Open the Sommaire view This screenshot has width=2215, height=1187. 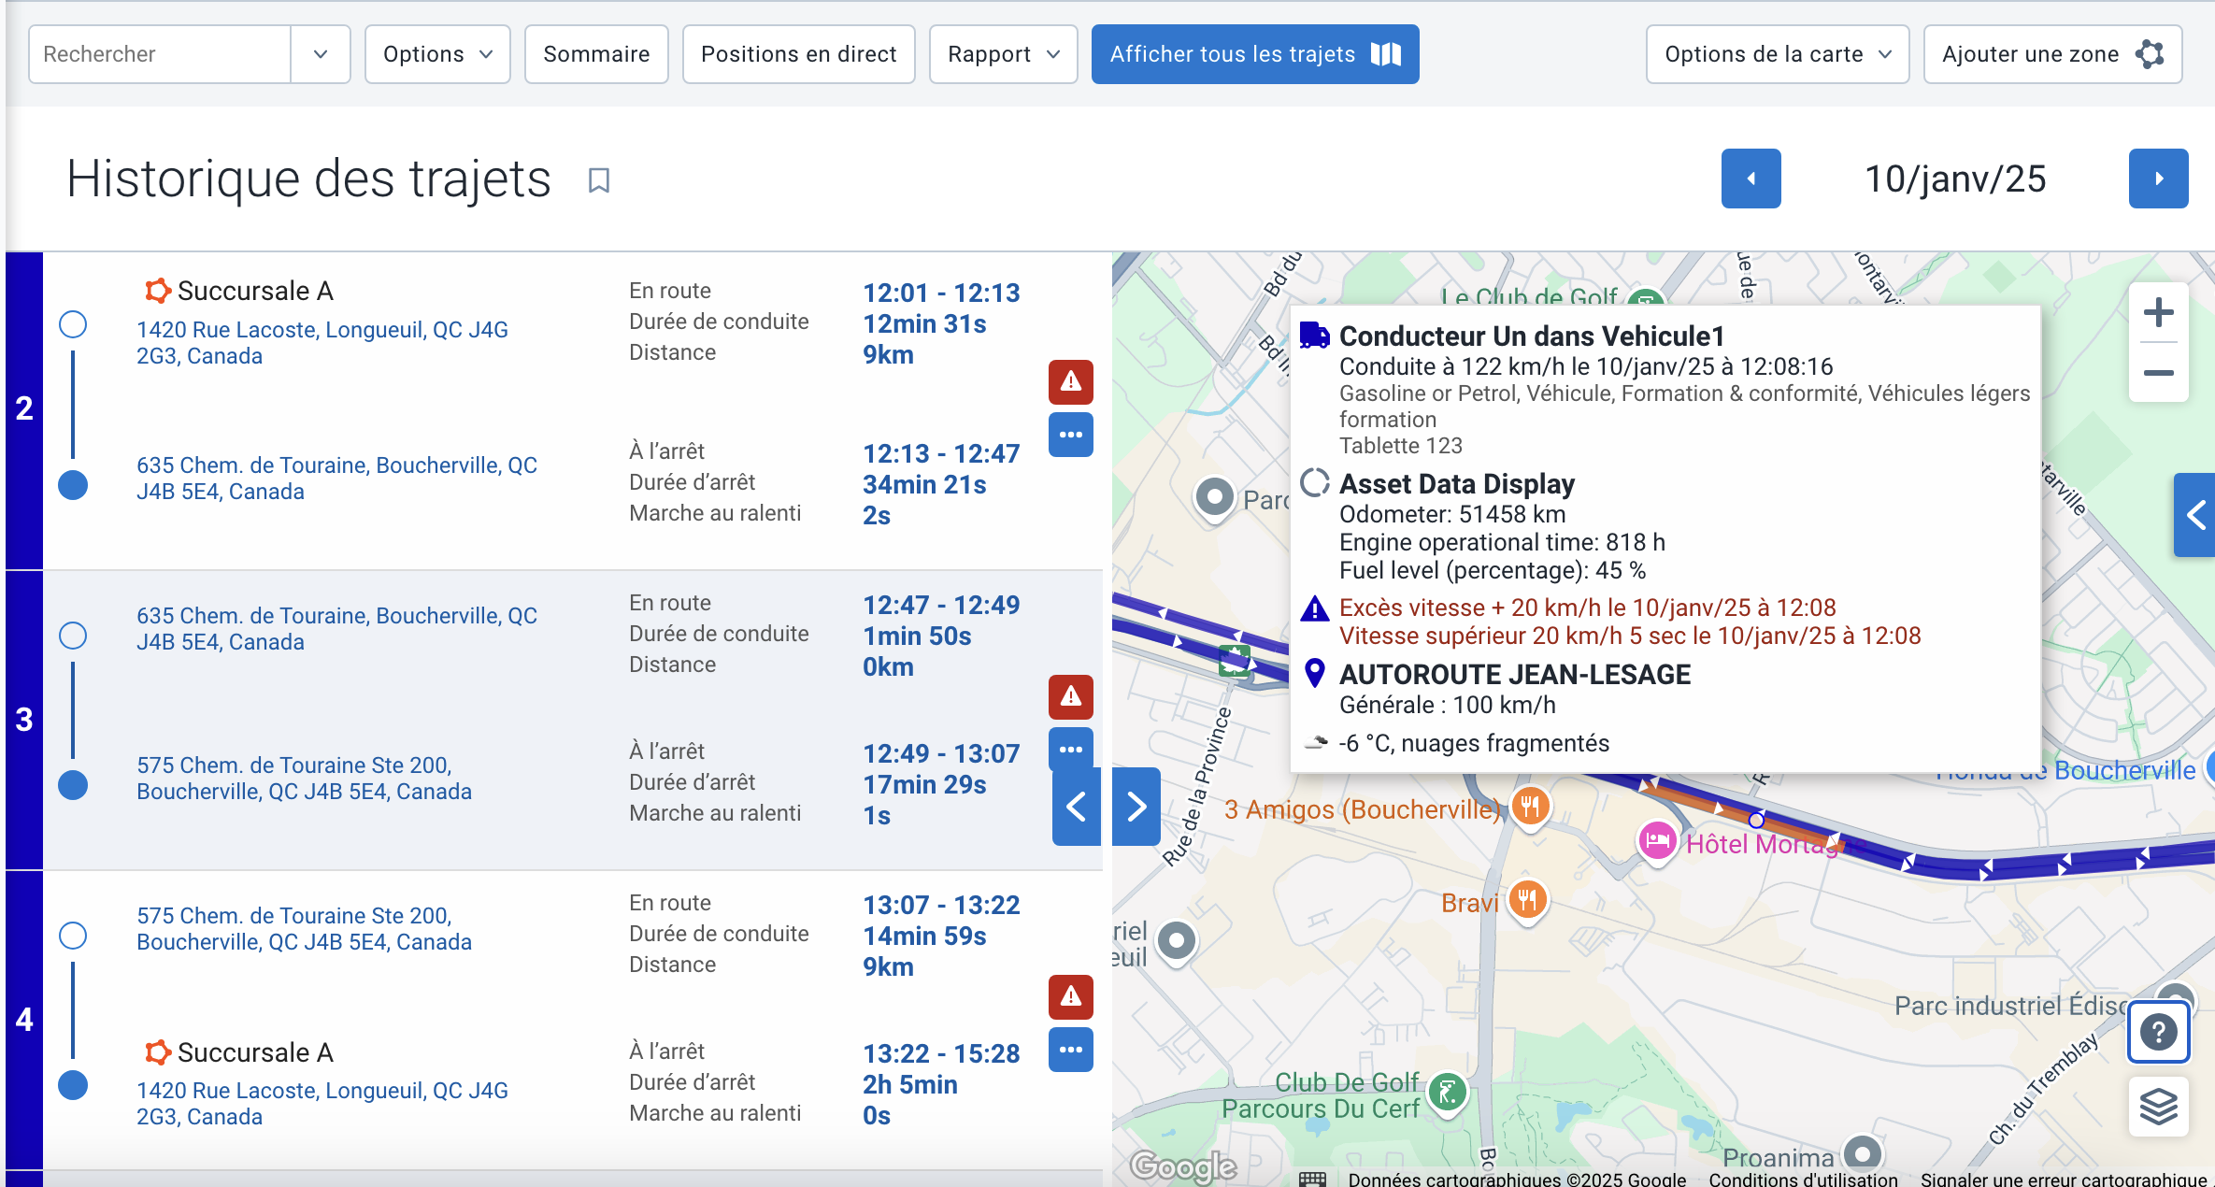pos(596,54)
